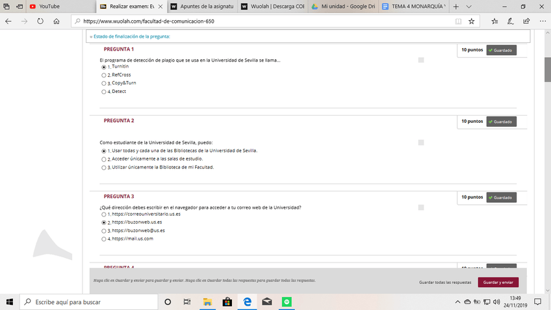The width and height of the screenshot is (551, 310).
Task: Open Task View in the taskbar
Action: (x=187, y=302)
